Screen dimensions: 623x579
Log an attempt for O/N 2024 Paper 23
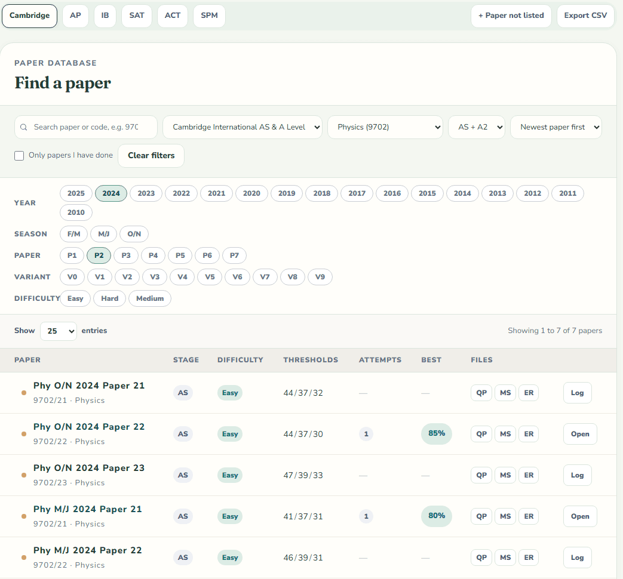click(x=578, y=475)
